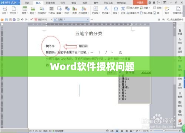This screenshot has width=185, height=133.
Task: Click the orange login (未登录) button
Action: [140, 3]
